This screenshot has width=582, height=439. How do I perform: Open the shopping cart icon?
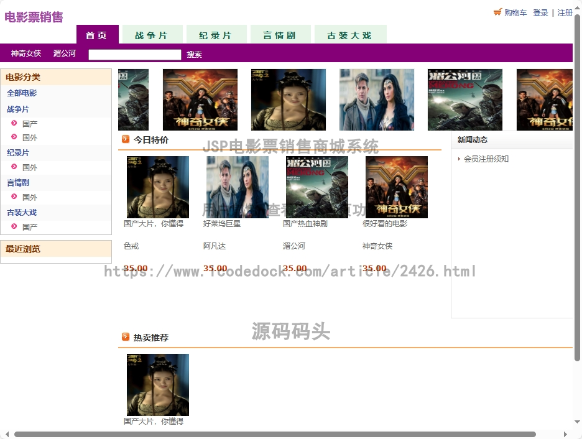pyautogui.click(x=497, y=12)
